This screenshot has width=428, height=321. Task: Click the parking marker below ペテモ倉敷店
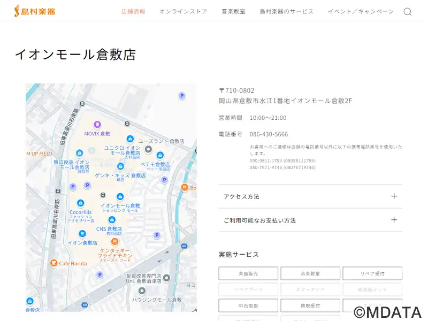164,180
